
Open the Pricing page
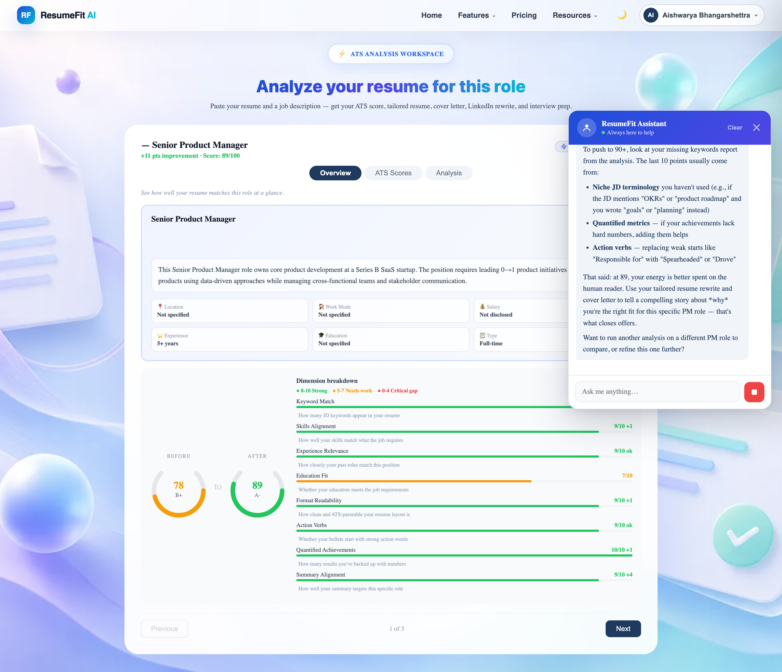524,15
